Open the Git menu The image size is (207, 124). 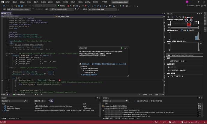click(29, 2)
